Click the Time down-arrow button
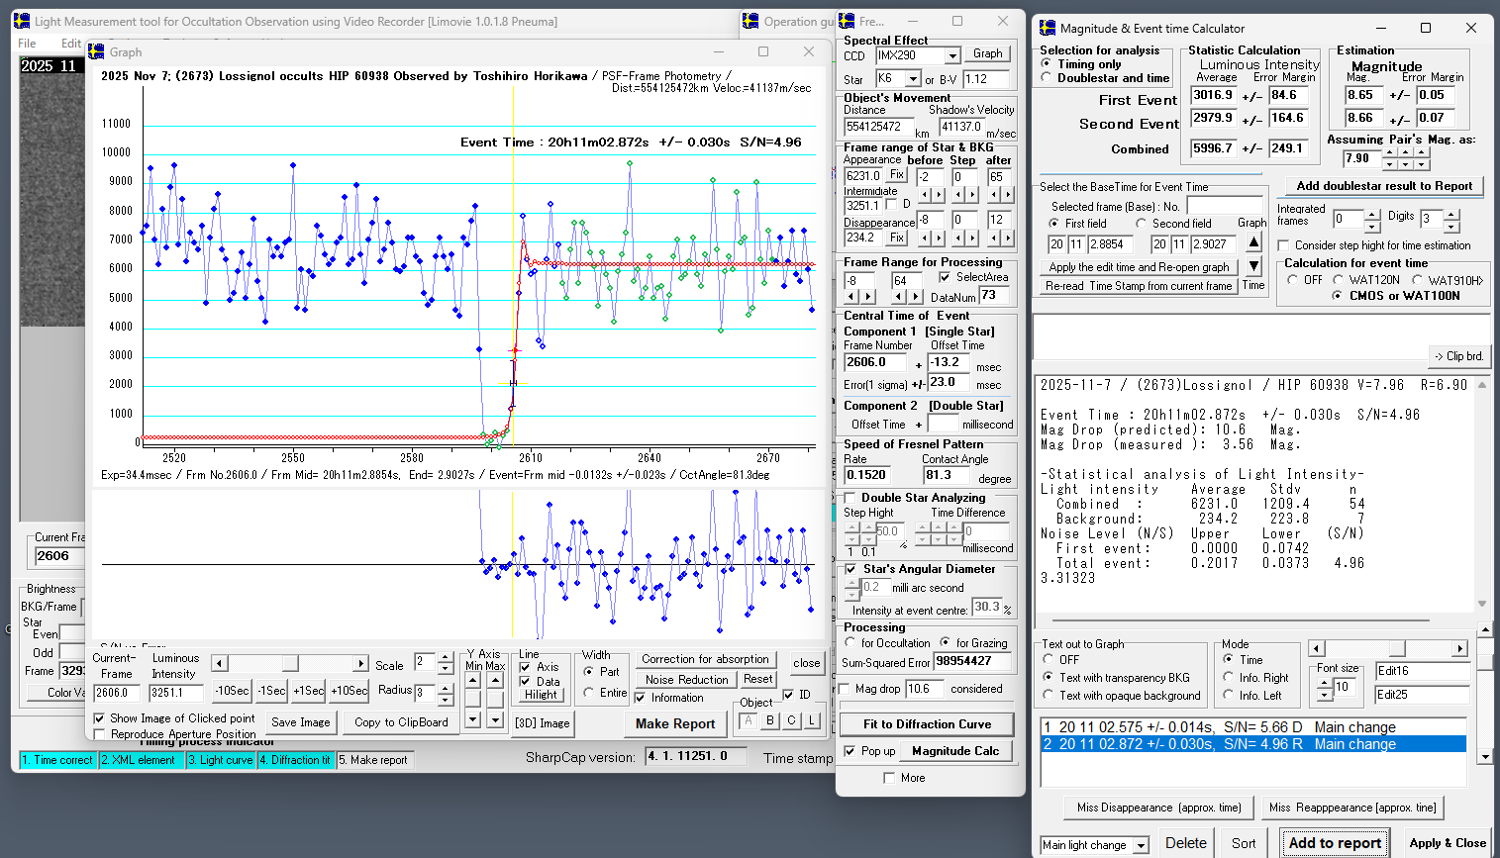This screenshot has width=1500, height=858. point(1253,266)
